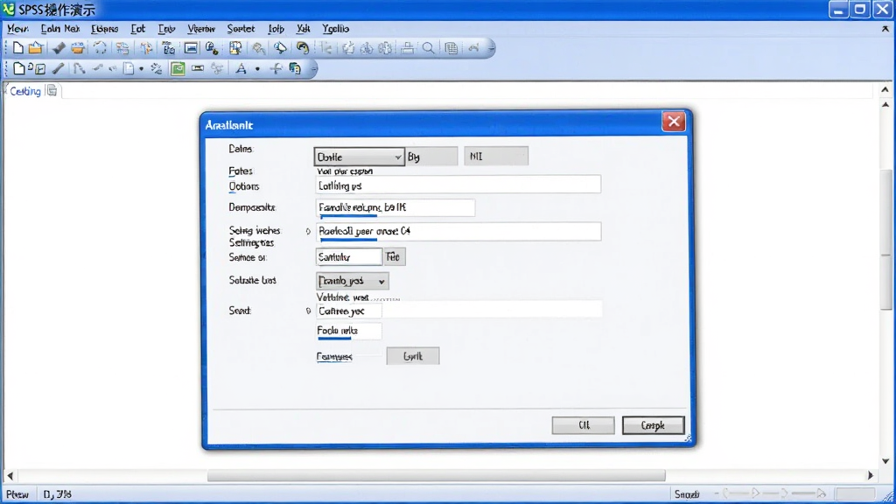Click the tree structure icon in top toolbar
This screenshot has width=896, height=504.
click(168, 48)
